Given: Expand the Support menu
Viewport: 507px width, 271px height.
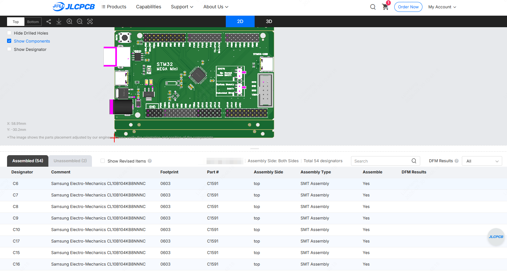Looking at the screenshot, I should [182, 7].
